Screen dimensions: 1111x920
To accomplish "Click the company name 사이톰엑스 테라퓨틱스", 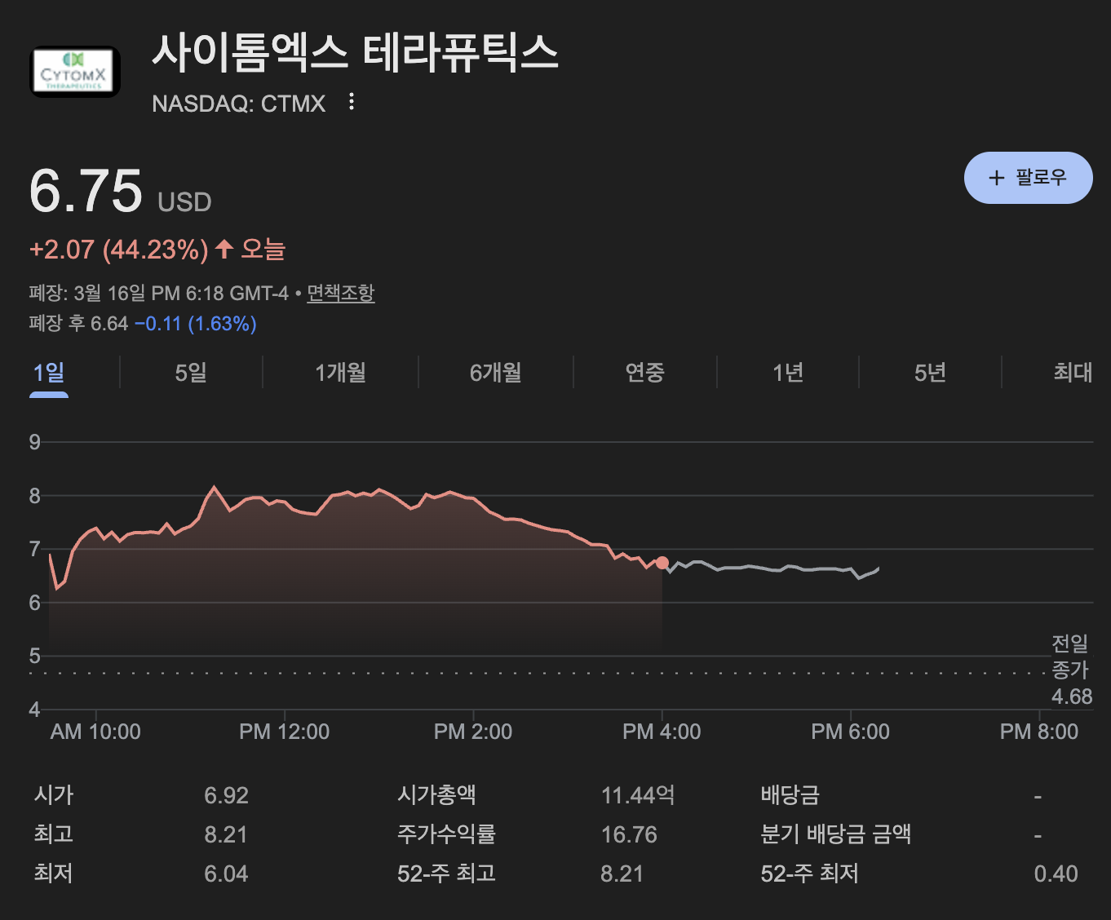I will pyautogui.click(x=355, y=52).
